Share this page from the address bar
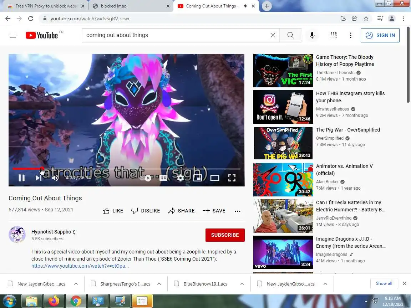This screenshot has width=411, height=308. 354,19
